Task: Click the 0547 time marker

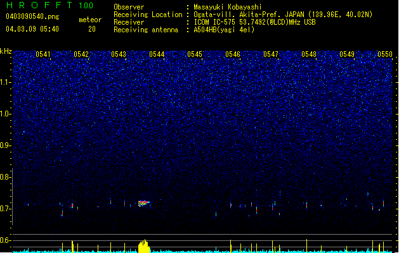Action: click(x=271, y=54)
